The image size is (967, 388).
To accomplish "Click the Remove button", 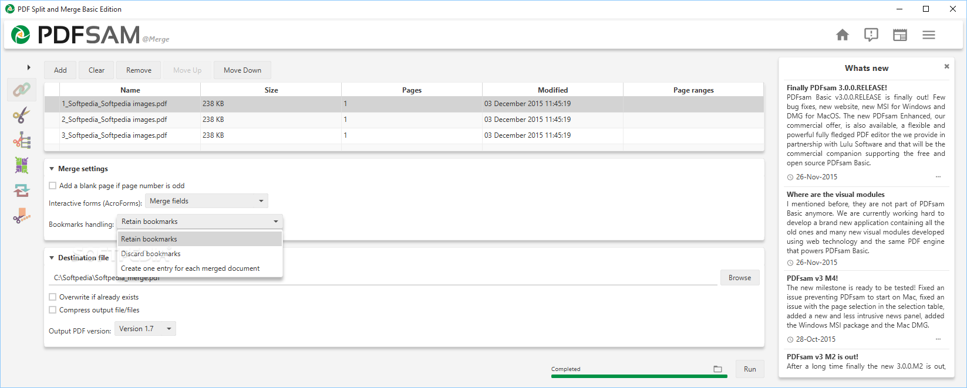I will [139, 70].
